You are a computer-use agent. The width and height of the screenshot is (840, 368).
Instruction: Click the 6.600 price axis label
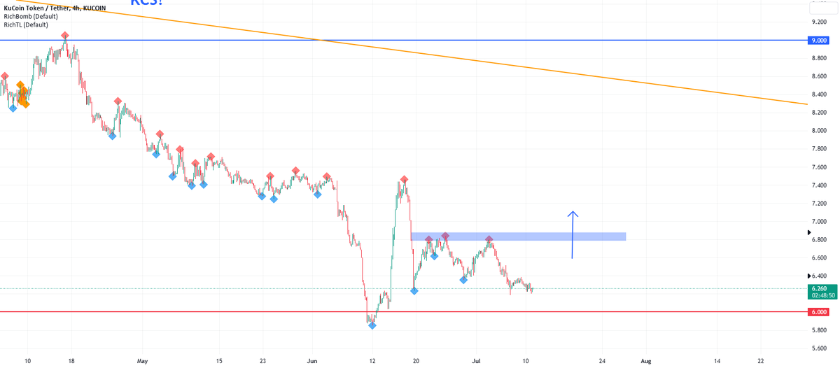(x=819, y=258)
